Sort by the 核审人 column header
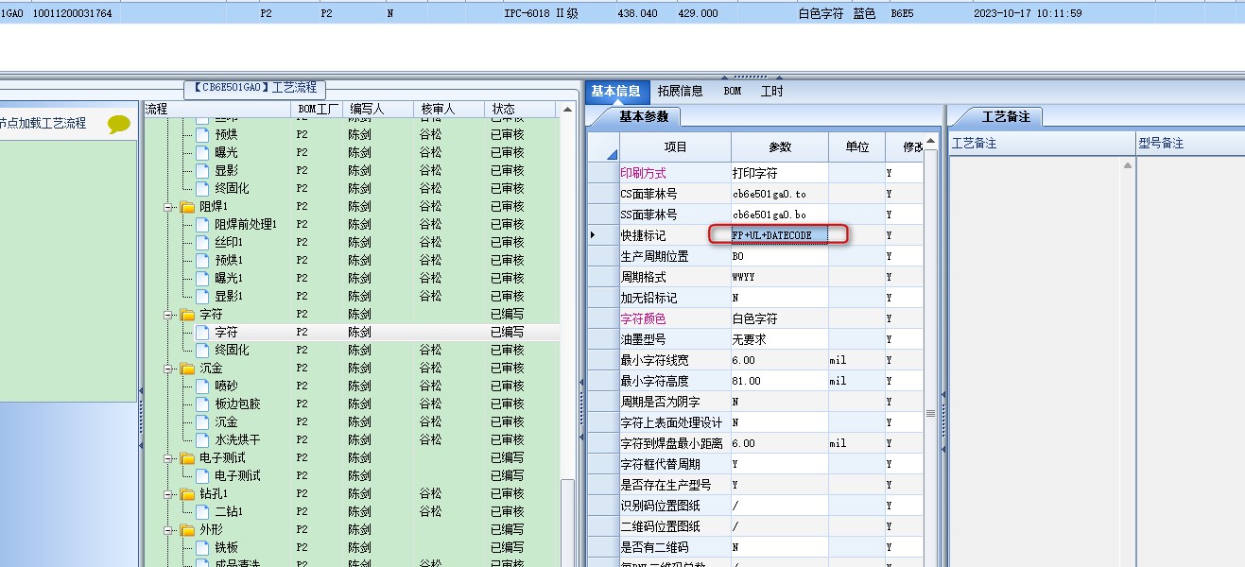Viewport: 1245px width, 567px height. click(449, 110)
